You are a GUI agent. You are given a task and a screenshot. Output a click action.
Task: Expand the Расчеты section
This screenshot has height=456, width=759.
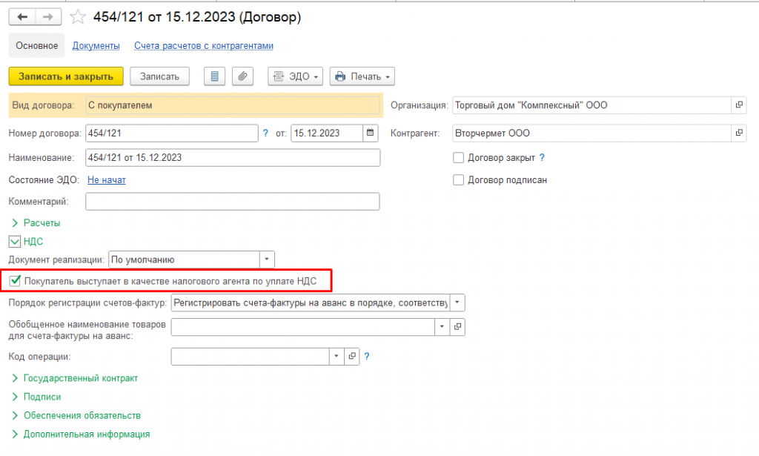[36, 223]
